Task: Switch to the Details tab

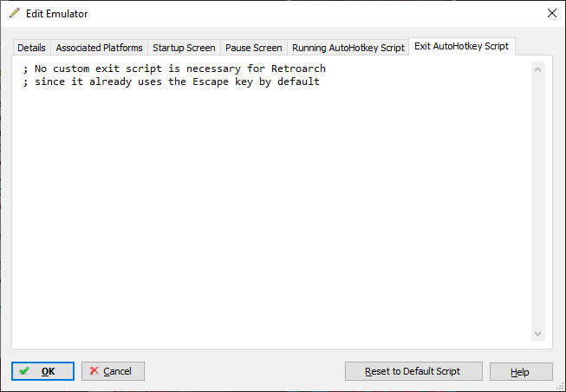Action: point(31,48)
